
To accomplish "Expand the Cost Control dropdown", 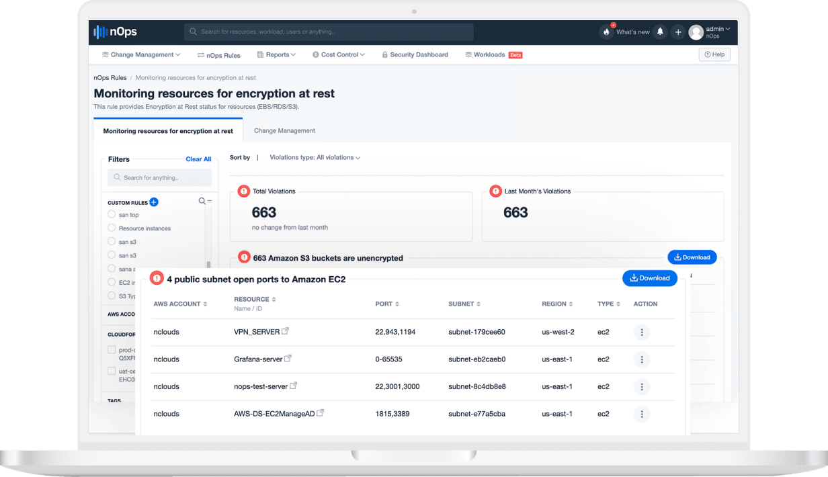I will [x=339, y=55].
